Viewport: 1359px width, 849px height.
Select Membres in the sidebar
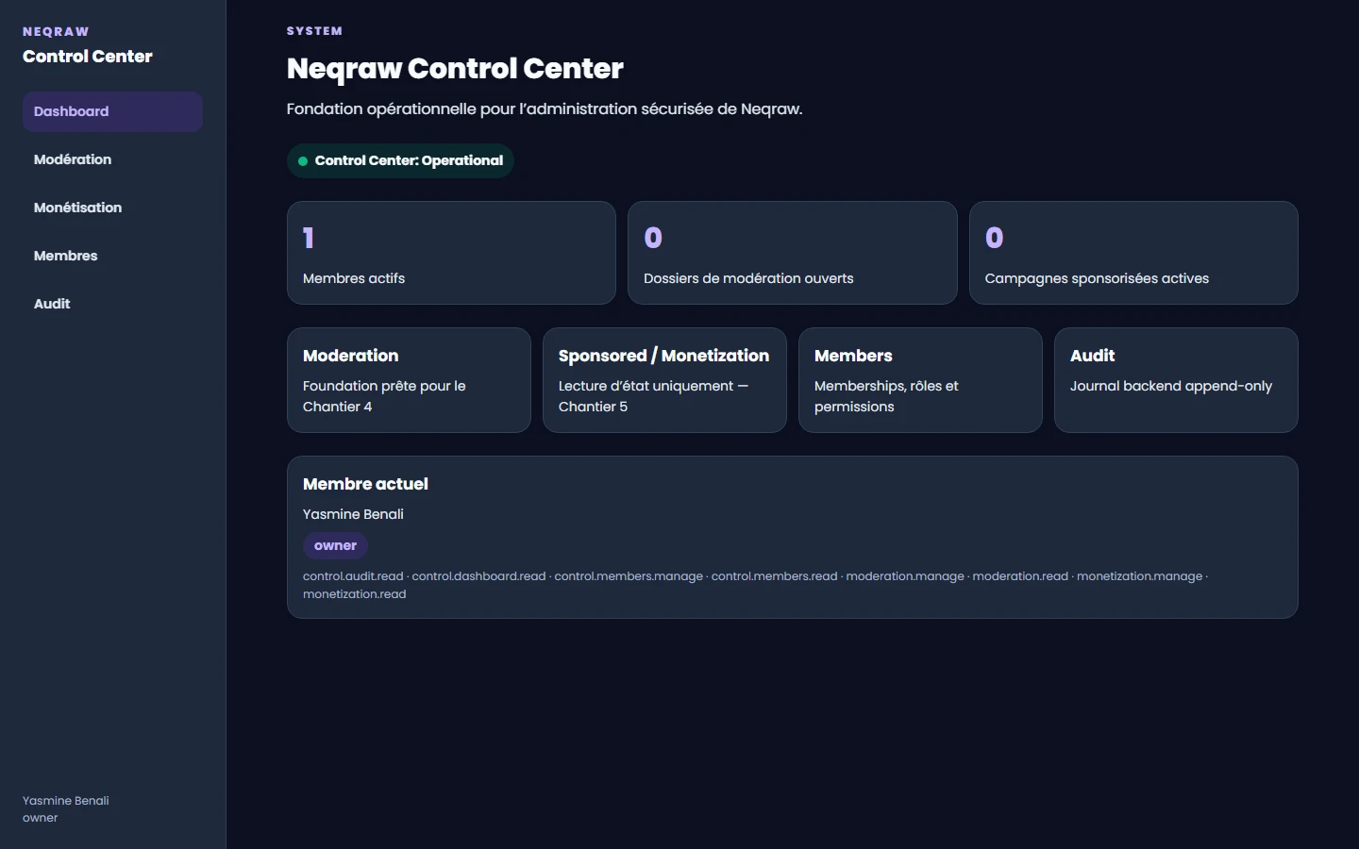click(x=112, y=256)
